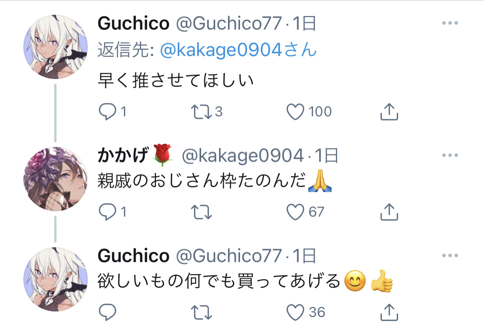Retweet Guchico's tweet with 3 retweets
Viewport: 484px width, 329px height.
201,112
